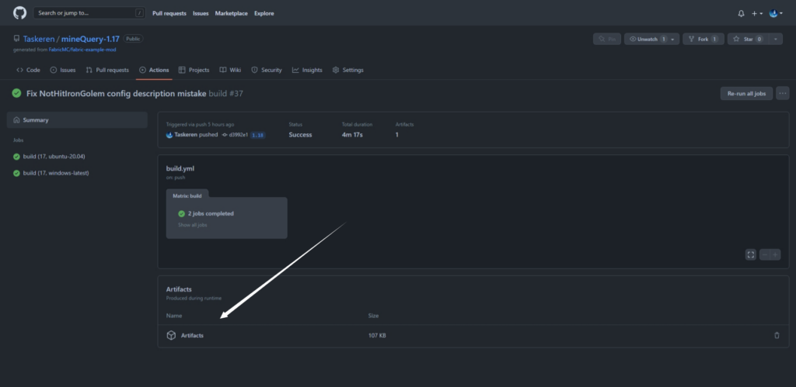Image resolution: width=796 pixels, height=387 pixels.
Task: Zoom in on the workflow graph
Action: tap(776, 254)
